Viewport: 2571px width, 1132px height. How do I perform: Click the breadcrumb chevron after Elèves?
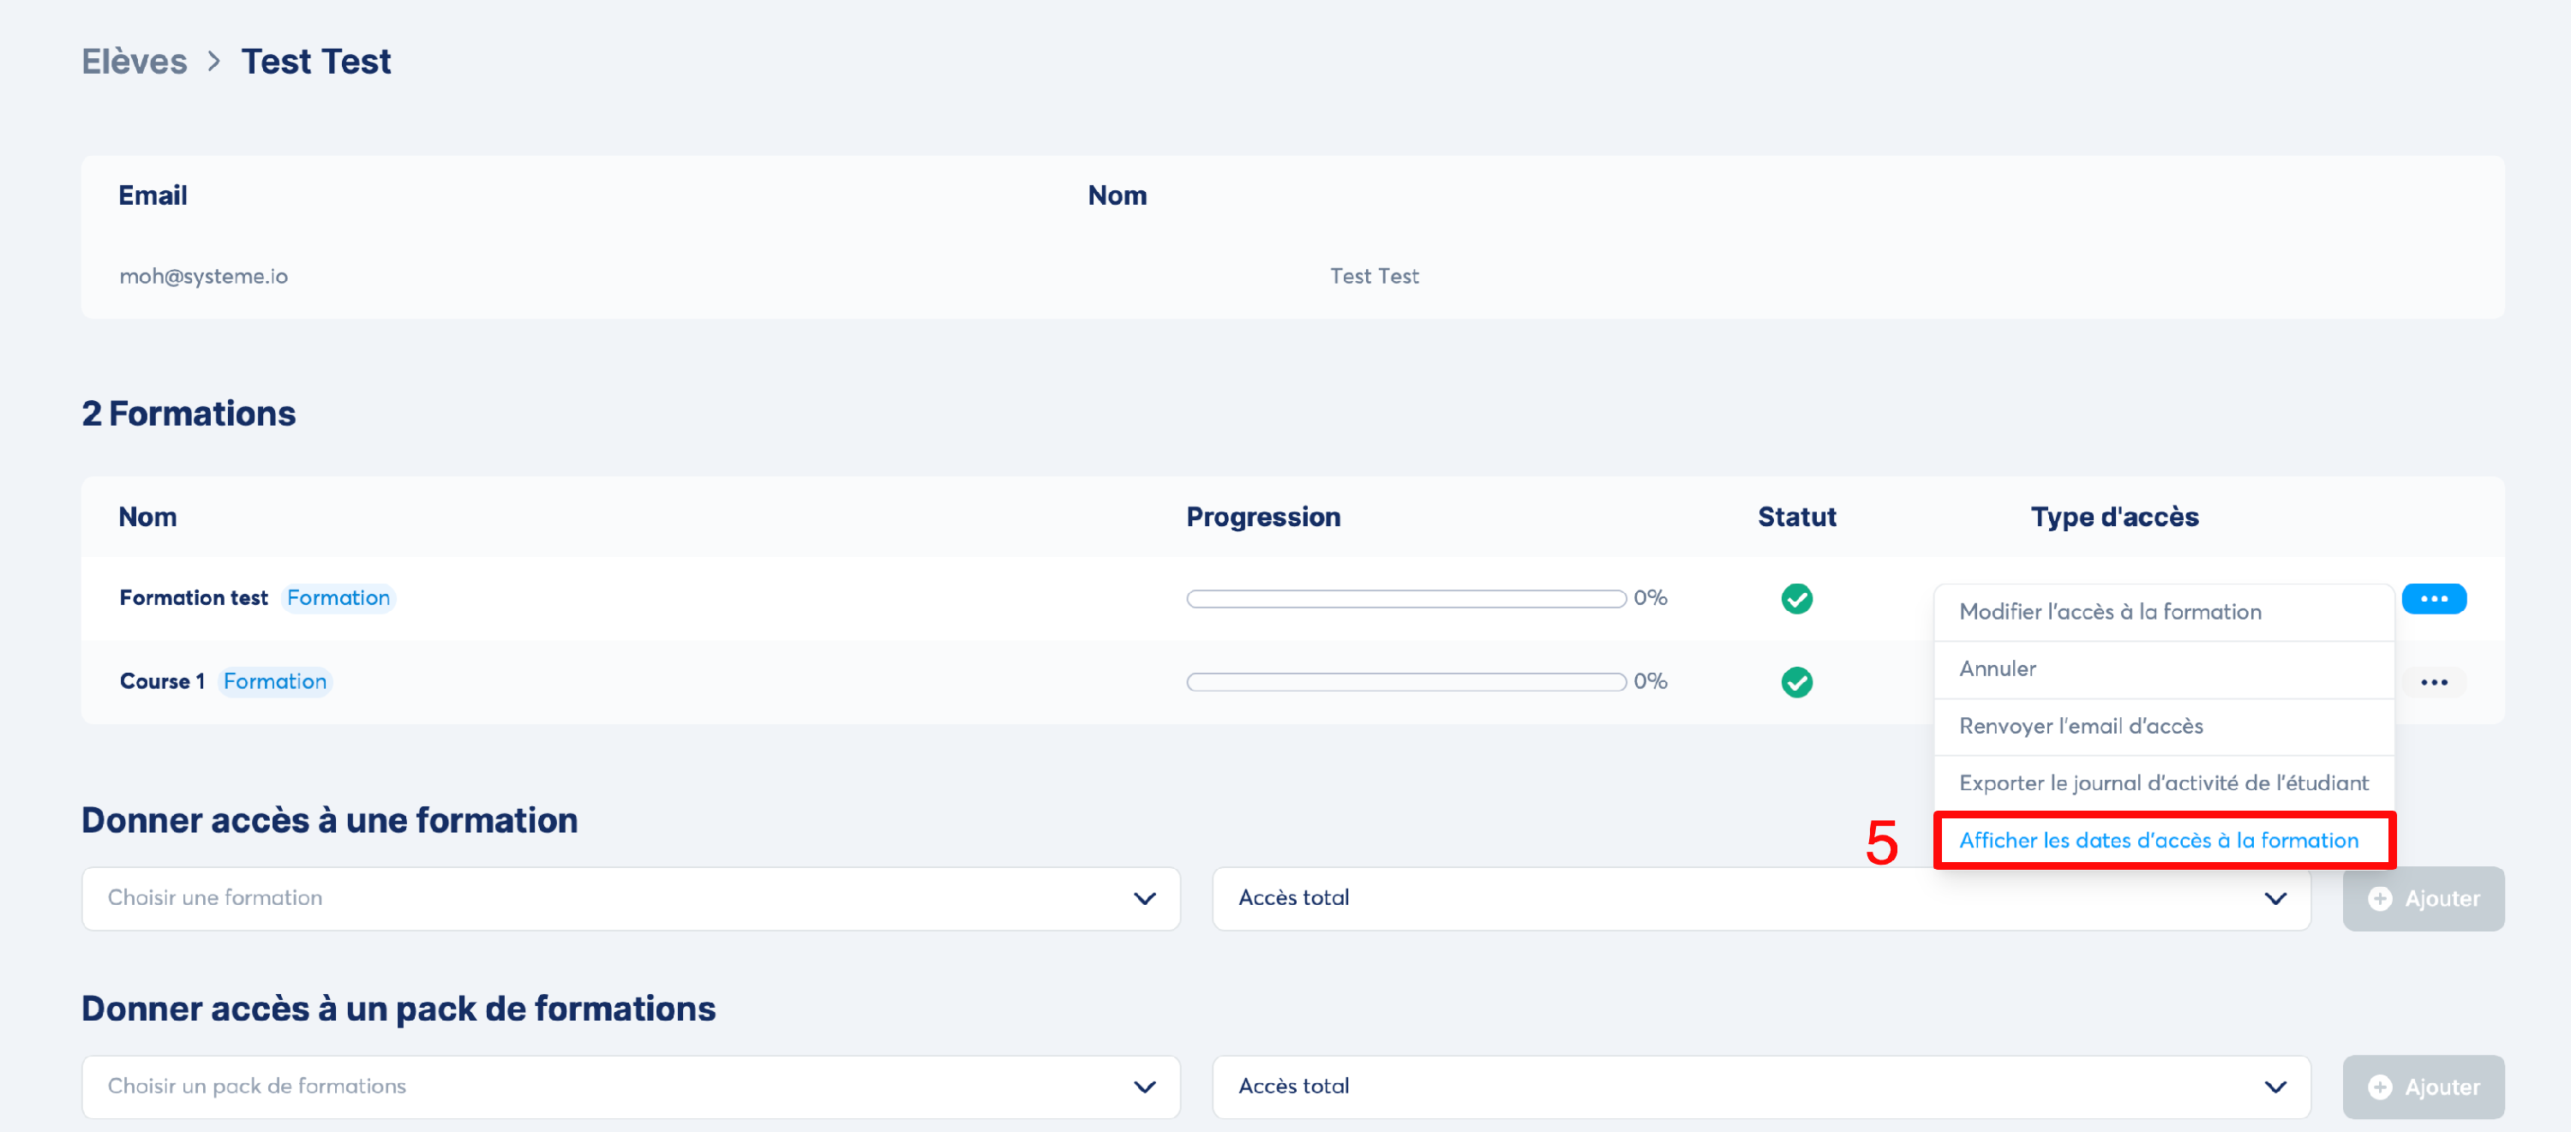pos(213,62)
